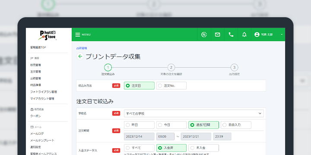Open the notification bell icon
Image resolution: width=311 pixels, height=155 pixels.
[x=244, y=34]
